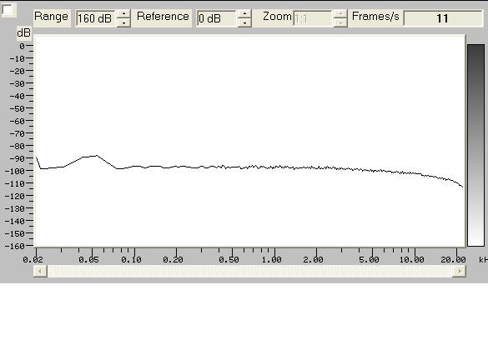Click the spectrum peak near 0.05 kHz
The height and width of the screenshot is (360, 488).
click(97, 156)
